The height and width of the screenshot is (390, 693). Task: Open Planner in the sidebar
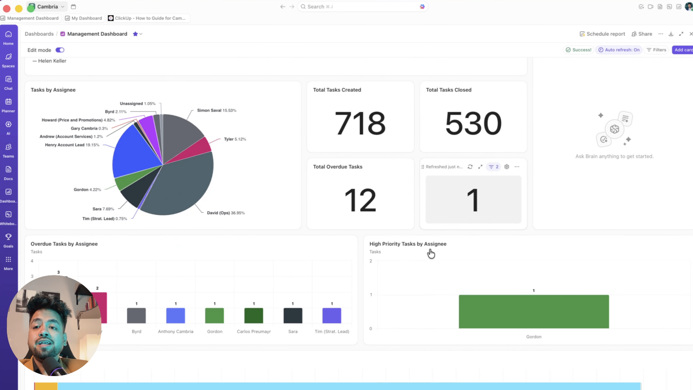click(x=8, y=105)
